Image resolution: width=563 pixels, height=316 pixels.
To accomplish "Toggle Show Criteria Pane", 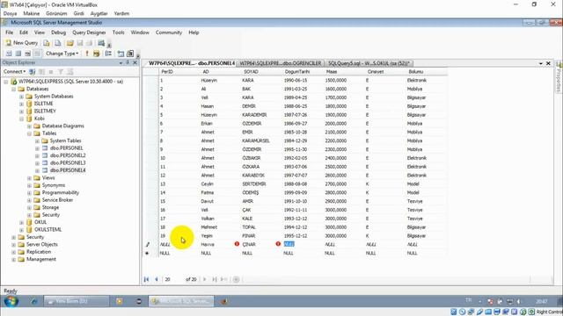I will [18, 54].
